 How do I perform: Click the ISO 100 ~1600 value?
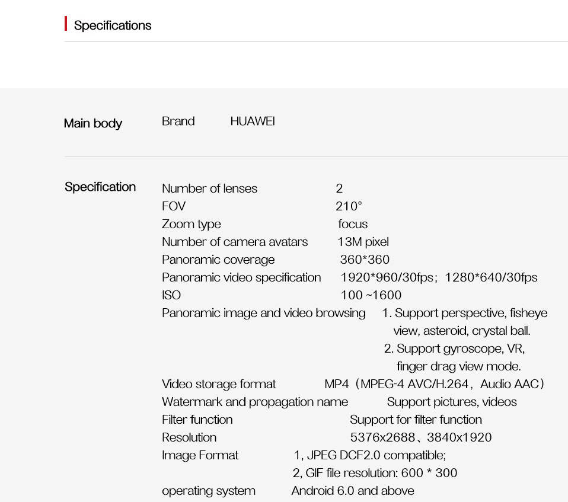coord(371,295)
